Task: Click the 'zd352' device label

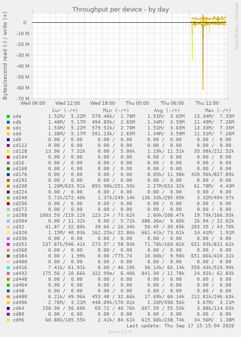Action: pyautogui.click(x=20, y=244)
